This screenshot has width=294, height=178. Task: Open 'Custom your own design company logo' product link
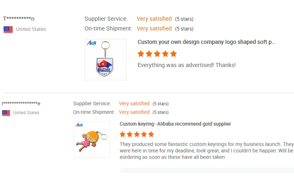pos(206,42)
